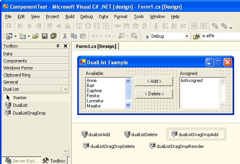The width and height of the screenshot is (240, 164).
Task: Open the File menu
Action: pos(8,16)
